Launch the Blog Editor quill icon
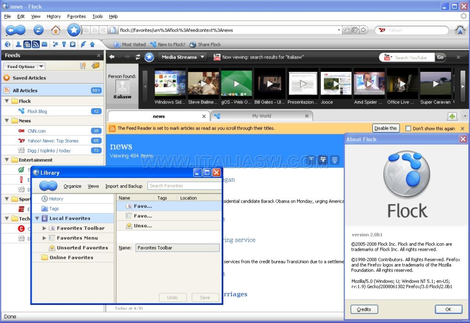Viewport: 470px width, 323px height. (83, 45)
